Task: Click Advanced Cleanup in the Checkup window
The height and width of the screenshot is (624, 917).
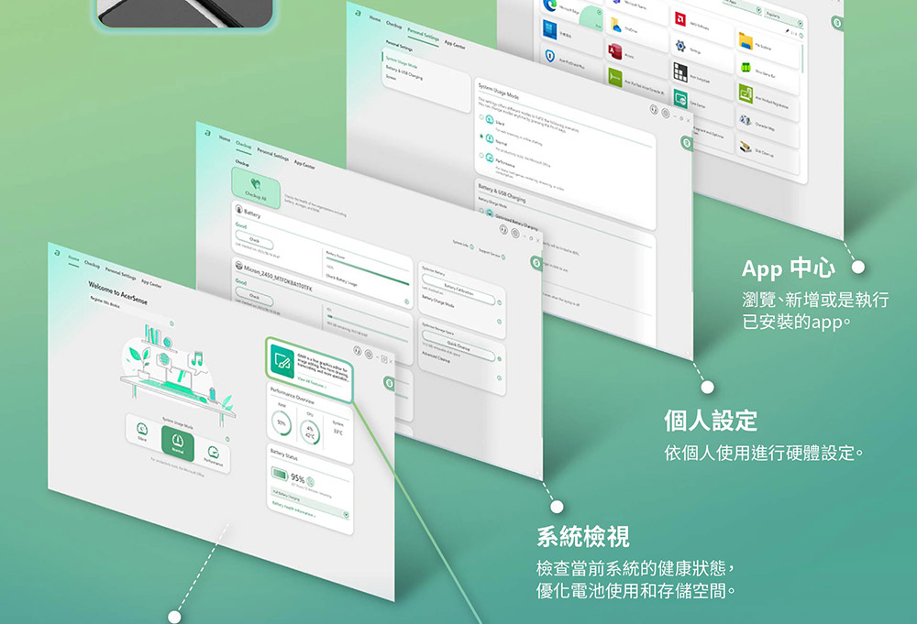Action: (436, 356)
